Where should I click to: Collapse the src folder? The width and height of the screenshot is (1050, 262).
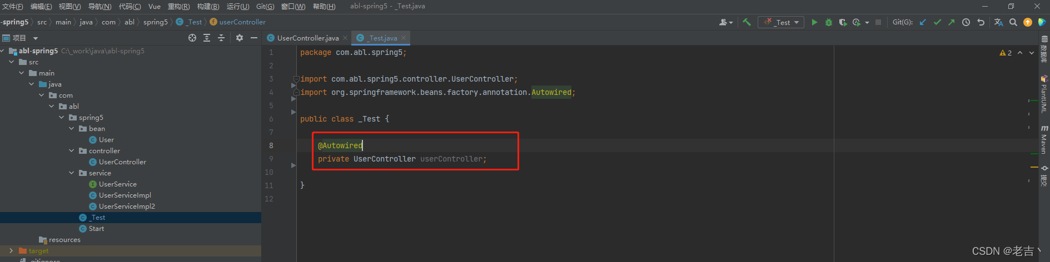pyautogui.click(x=12, y=62)
